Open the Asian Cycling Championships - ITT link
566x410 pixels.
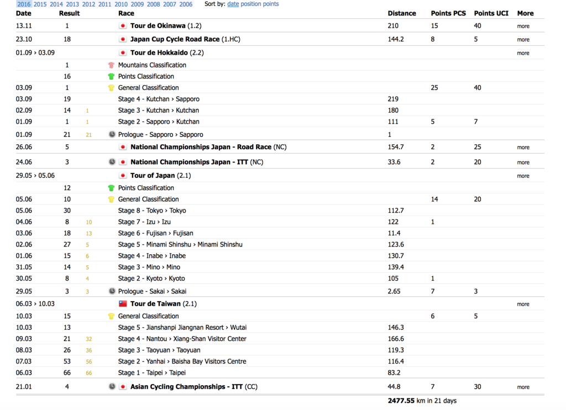[186, 387]
